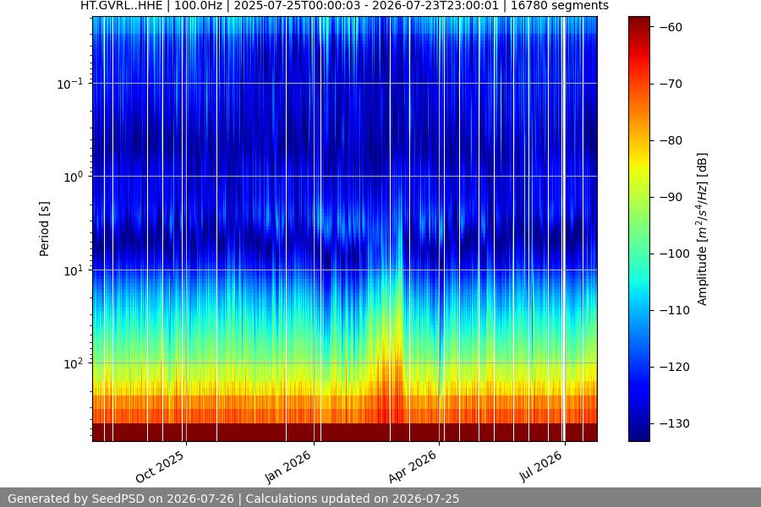Image resolution: width=761 pixels, height=507 pixels.
Task: Click the −120 colorbar tick label
Action: pos(674,367)
